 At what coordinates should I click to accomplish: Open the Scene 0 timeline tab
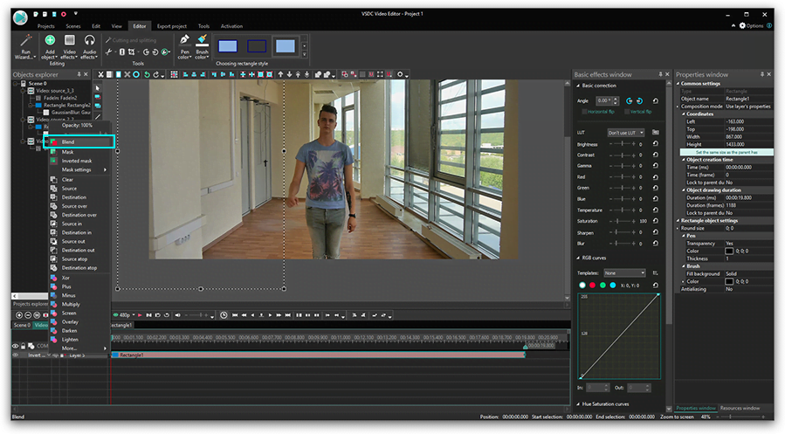pos(22,325)
